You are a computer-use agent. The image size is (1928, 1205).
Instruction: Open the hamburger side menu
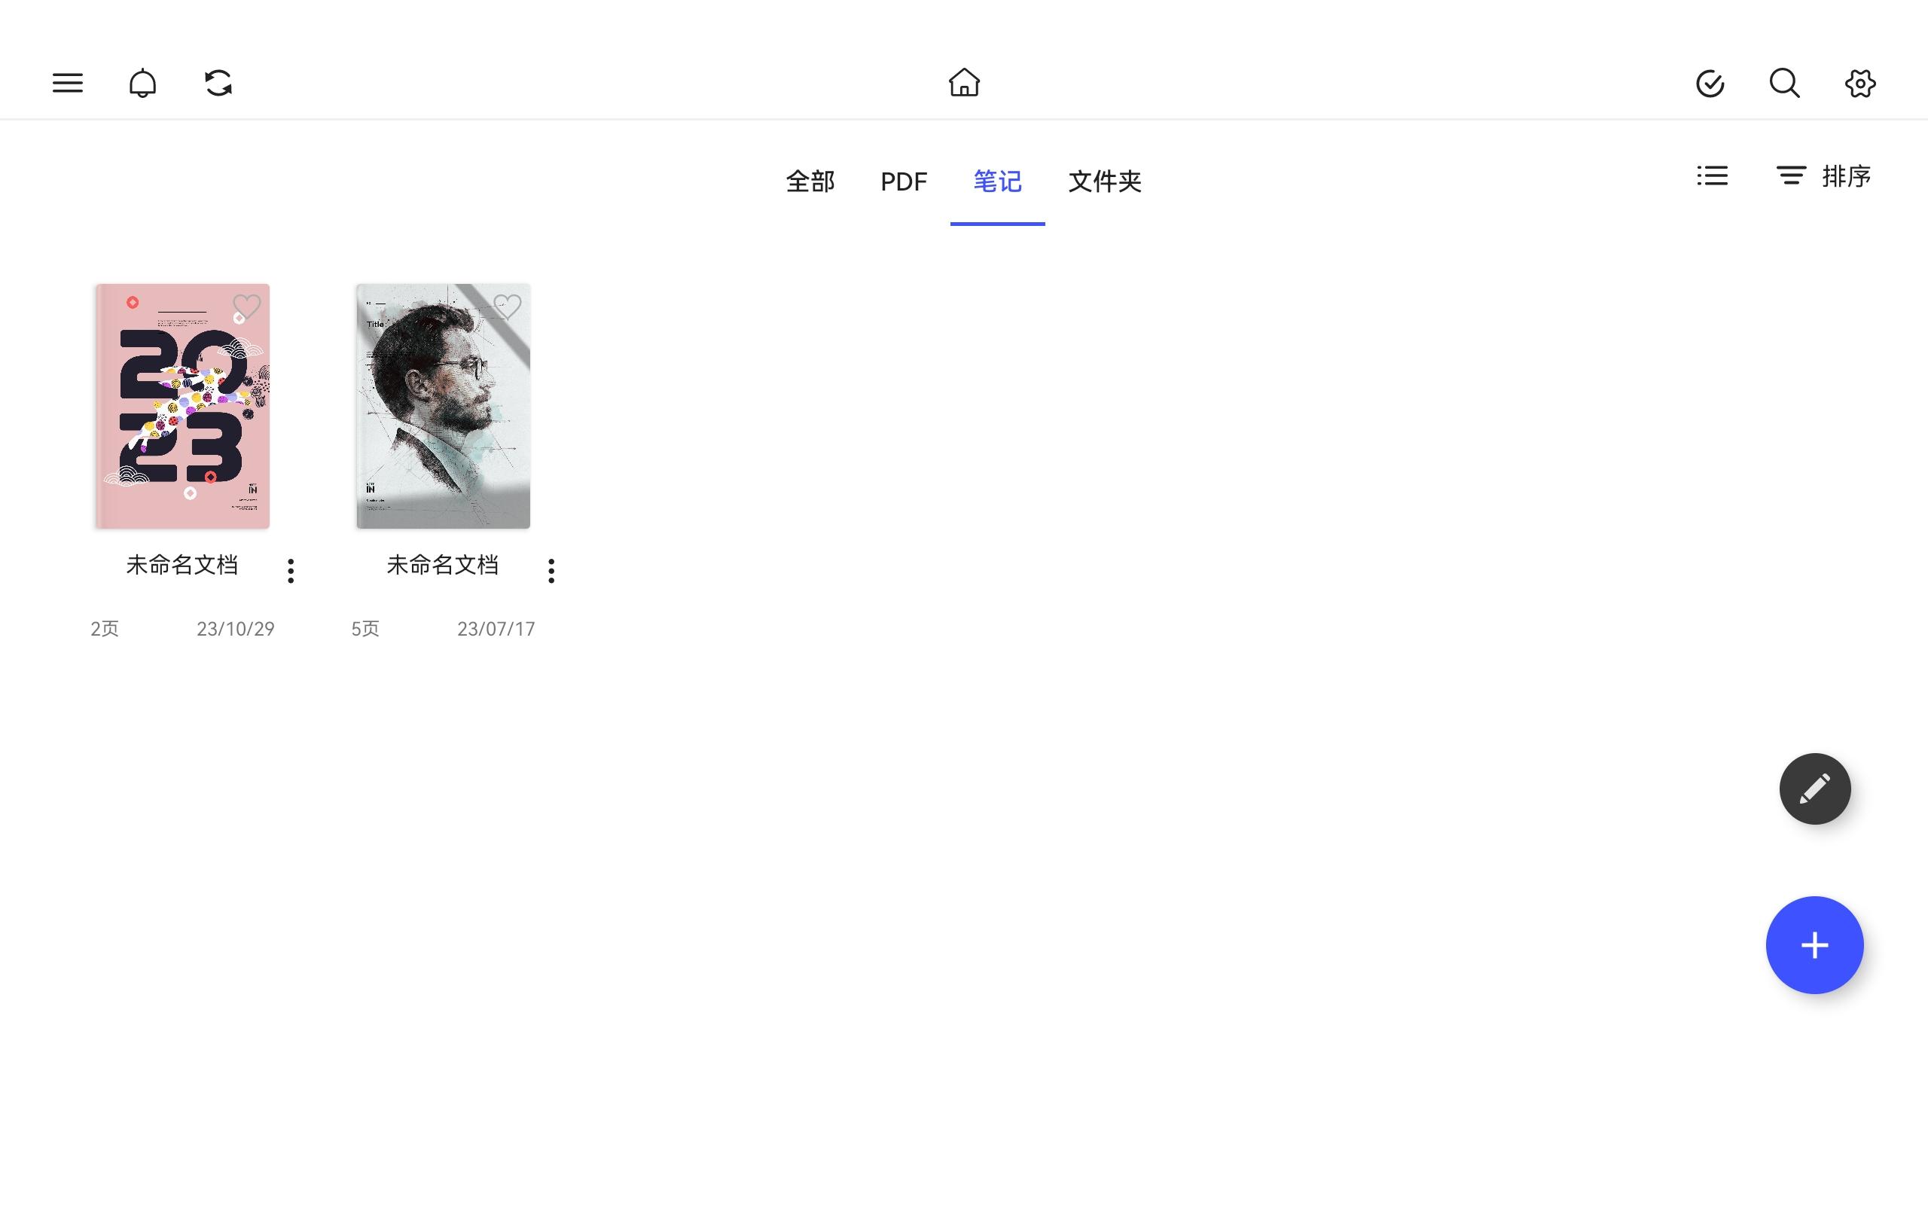[68, 83]
